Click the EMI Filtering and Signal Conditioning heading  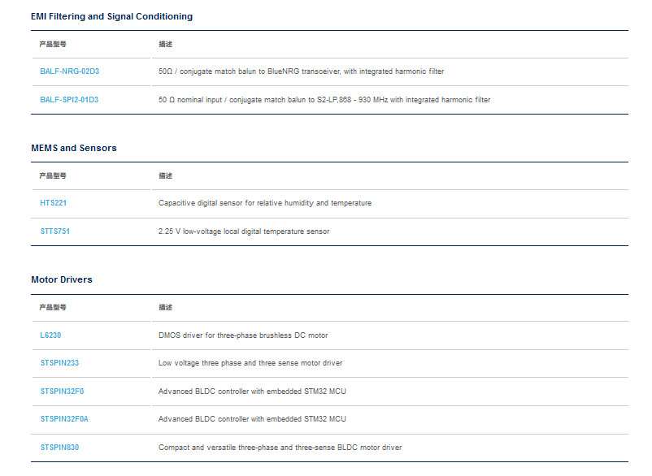point(112,16)
